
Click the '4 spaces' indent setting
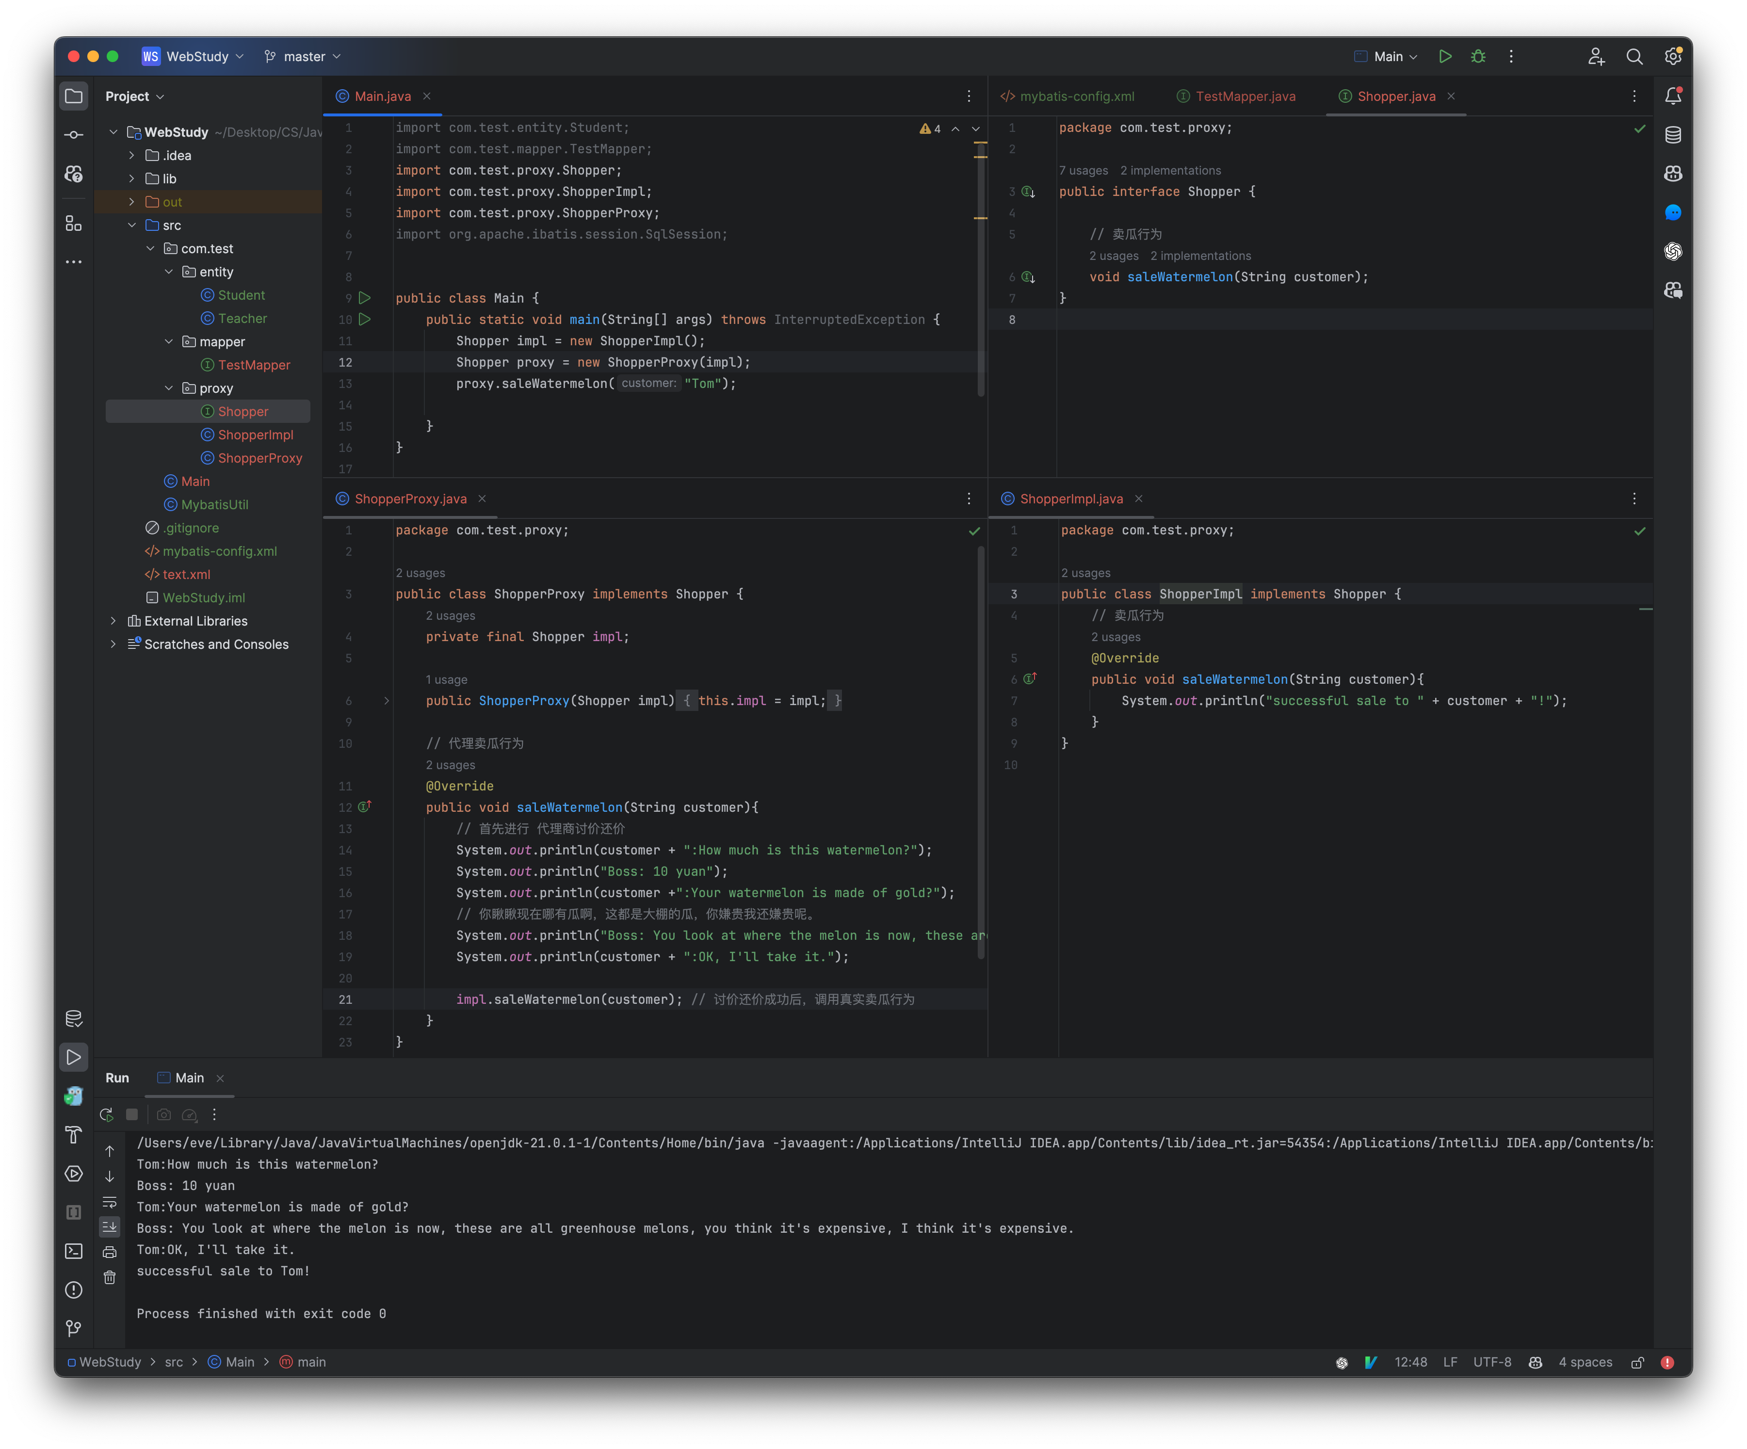tap(1585, 1363)
